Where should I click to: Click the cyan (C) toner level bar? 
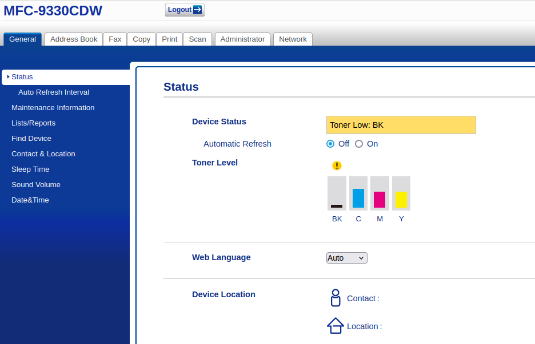point(358,193)
